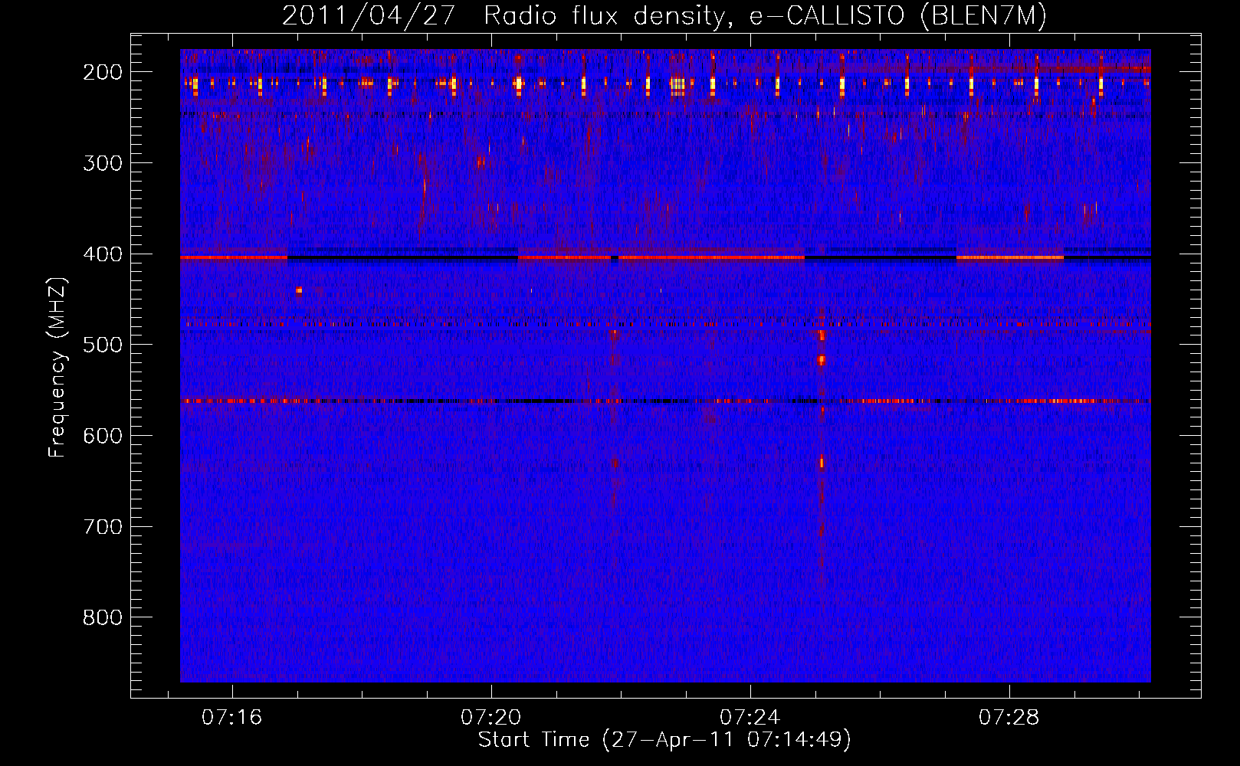Screen dimensions: 1240x766
Task: Click the 500 frequency tick label
Action: tap(103, 345)
